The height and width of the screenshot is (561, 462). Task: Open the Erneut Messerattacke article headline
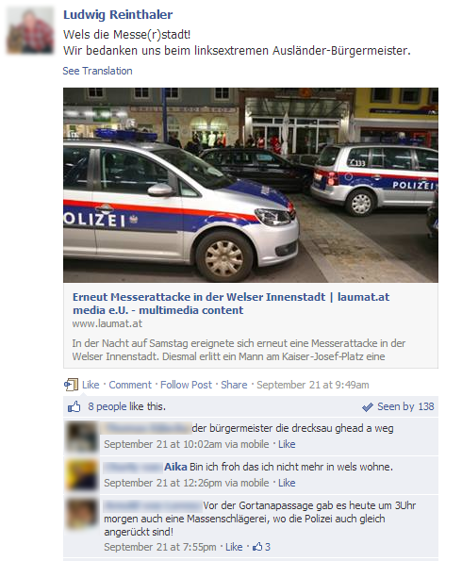pyautogui.click(x=231, y=304)
